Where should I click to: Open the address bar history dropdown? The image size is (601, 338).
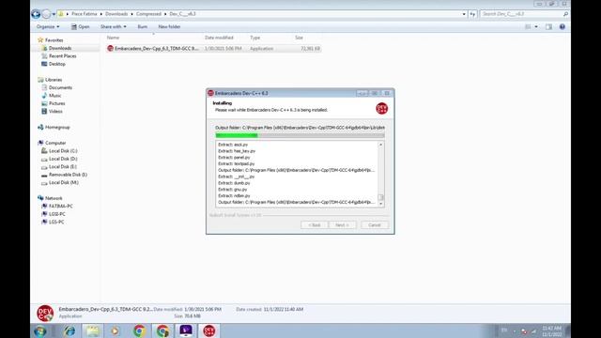coord(464,14)
